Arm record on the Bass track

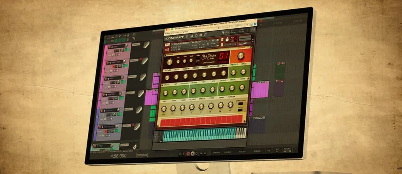(106, 79)
